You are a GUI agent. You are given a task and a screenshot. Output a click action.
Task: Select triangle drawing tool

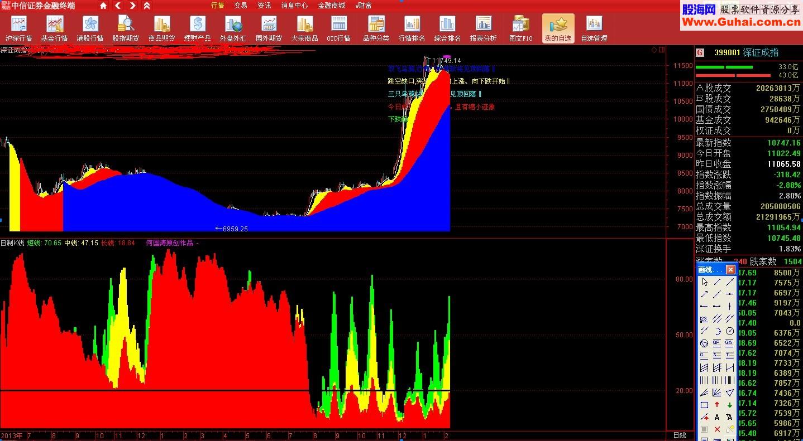(x=730, y=392)
